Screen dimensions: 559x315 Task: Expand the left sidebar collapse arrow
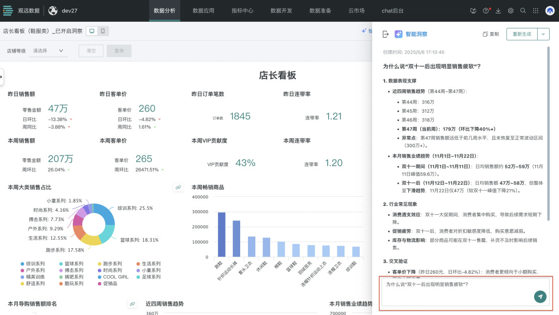point(2,77)
